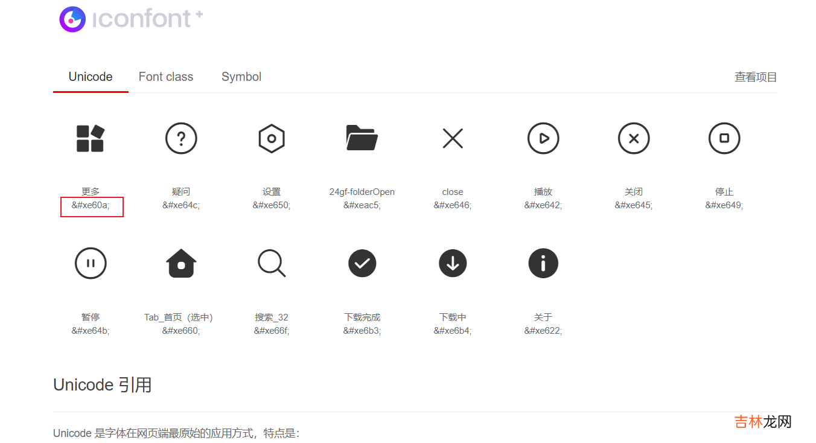816x443 pixels.
Task: Click the iconfont logo
Action: 131,19
